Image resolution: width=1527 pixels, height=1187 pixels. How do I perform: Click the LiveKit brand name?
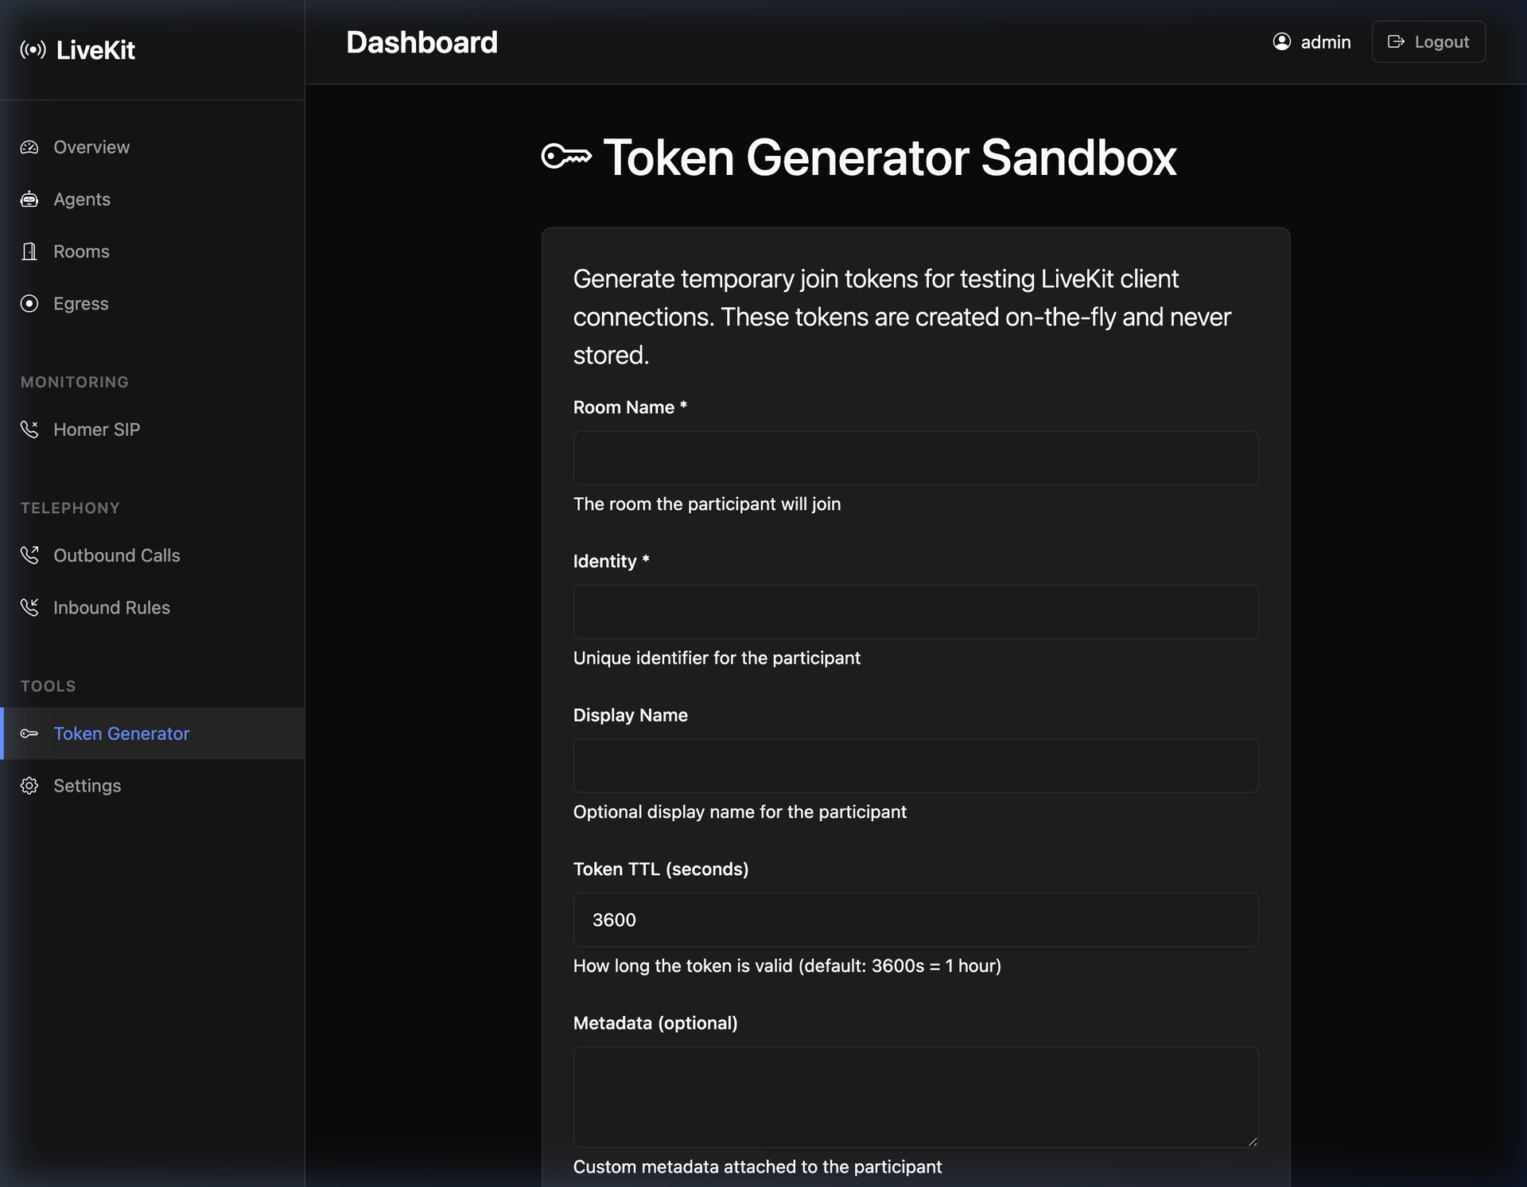[95, 50]
